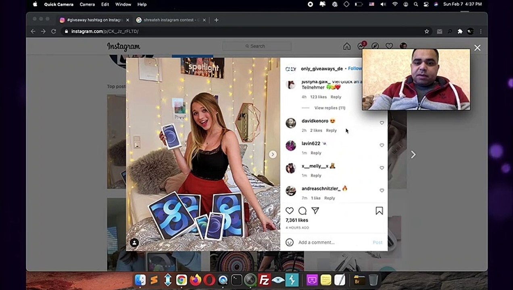Screen dimensions: 513x290
Task: Save the post with bookmark icon
Action: (x=379, y=211)
